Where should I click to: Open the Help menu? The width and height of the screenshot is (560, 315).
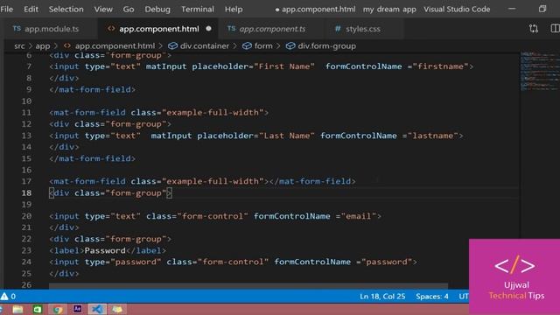tap(234, 10)
